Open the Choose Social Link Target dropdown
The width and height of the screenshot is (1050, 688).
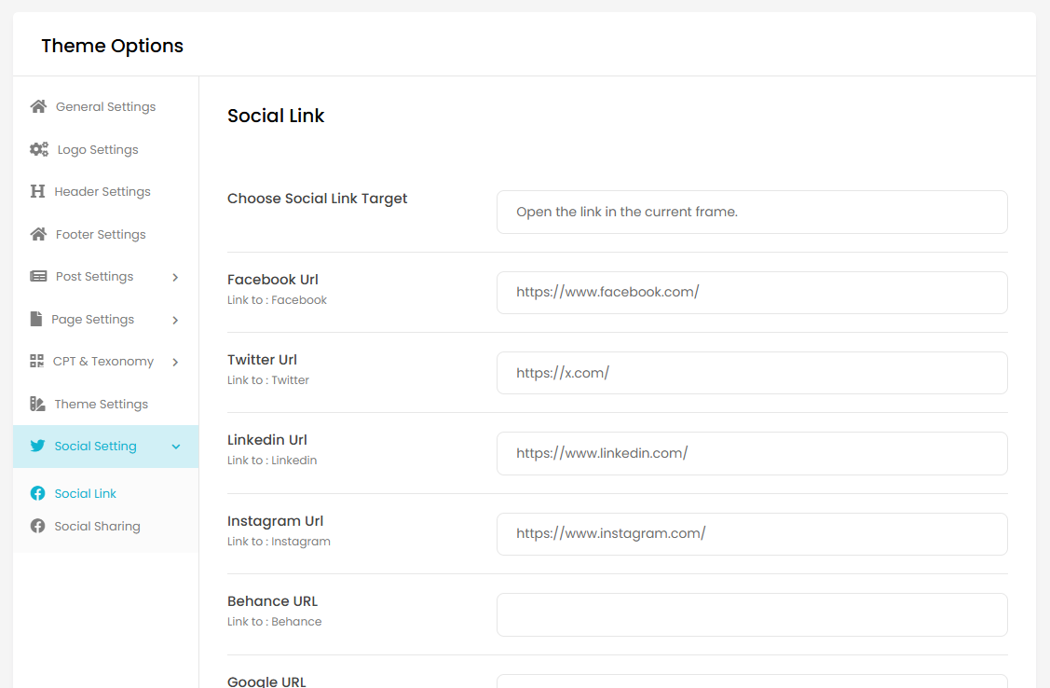pyautogui.click(x=751, y=213)
